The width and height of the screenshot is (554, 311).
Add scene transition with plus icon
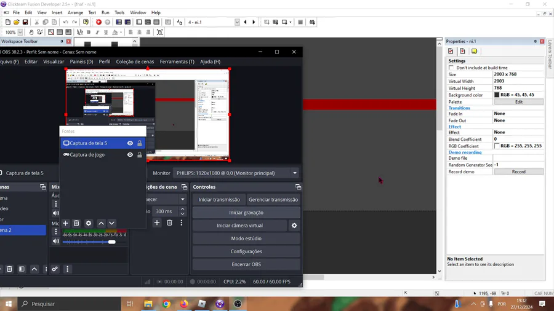click(x=157, y=223)
